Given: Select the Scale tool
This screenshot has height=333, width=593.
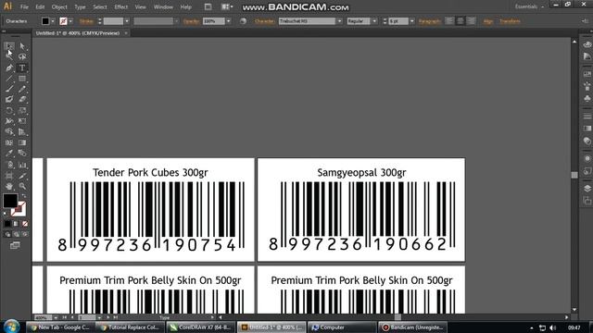Looking at the screenshot, I should point(22,111).
